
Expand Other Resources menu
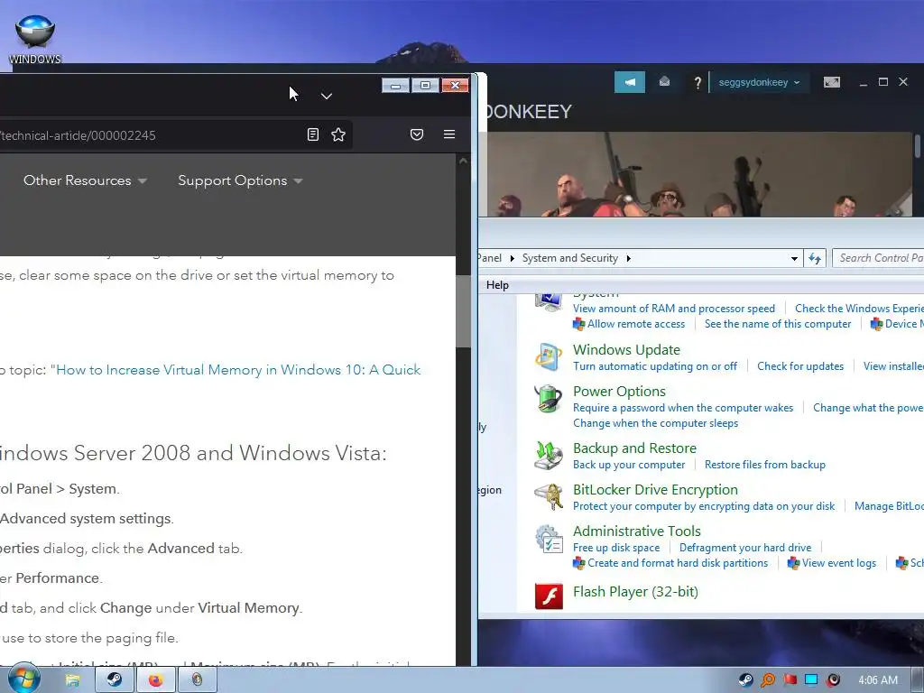click(x=85, y=180)
